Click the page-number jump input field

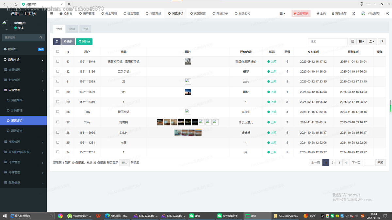click(x=369, y=163)
